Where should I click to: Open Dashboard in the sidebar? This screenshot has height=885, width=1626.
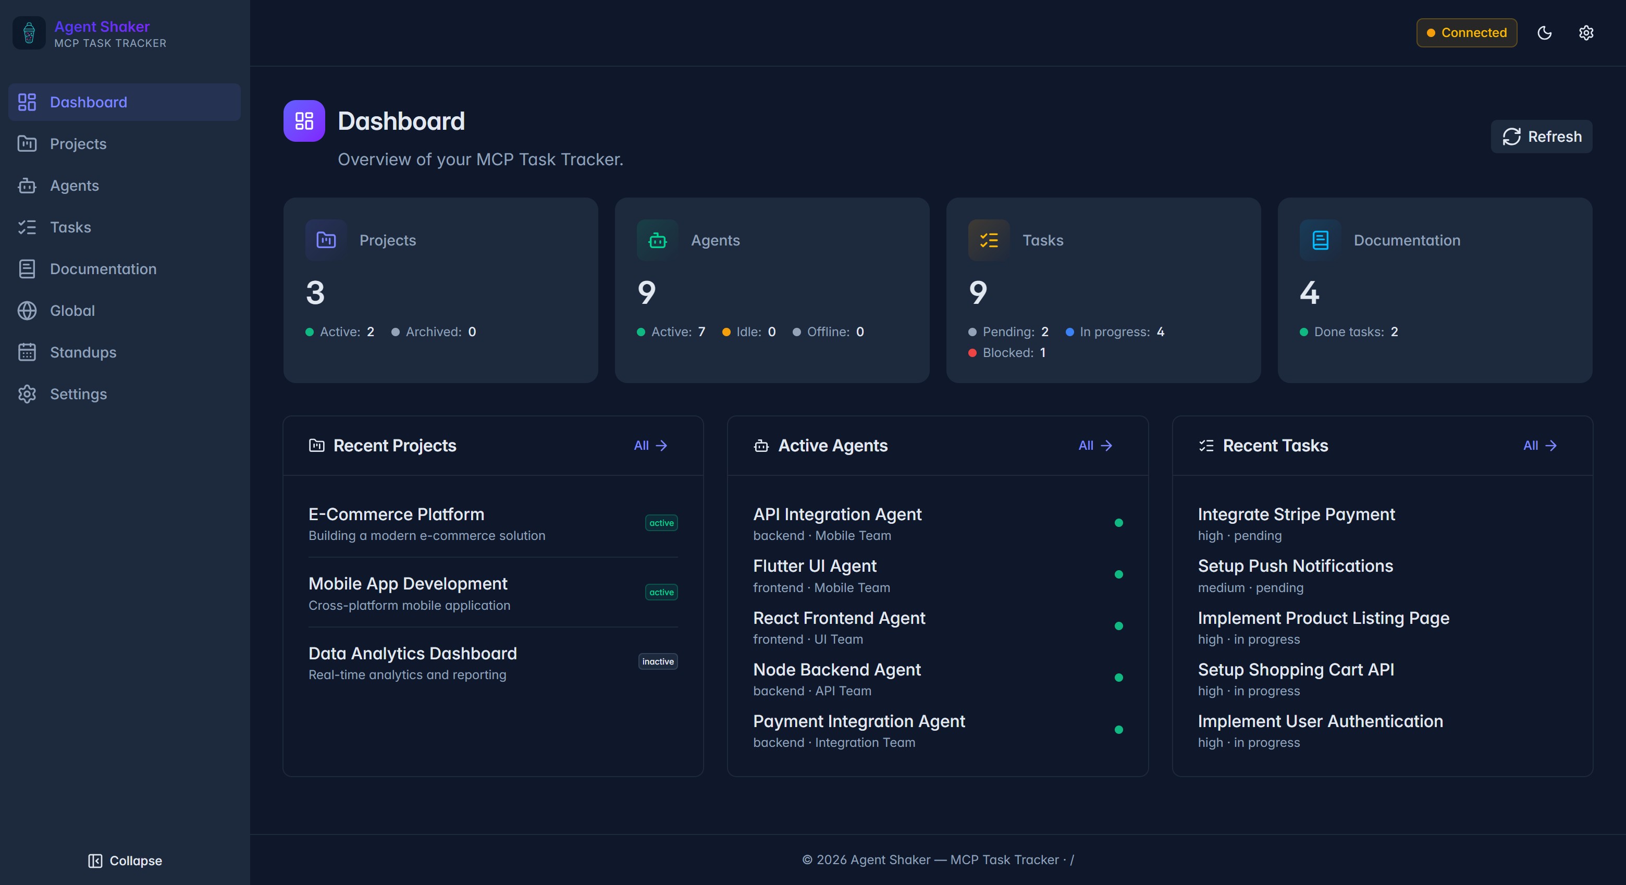click(x=125, y=102)
